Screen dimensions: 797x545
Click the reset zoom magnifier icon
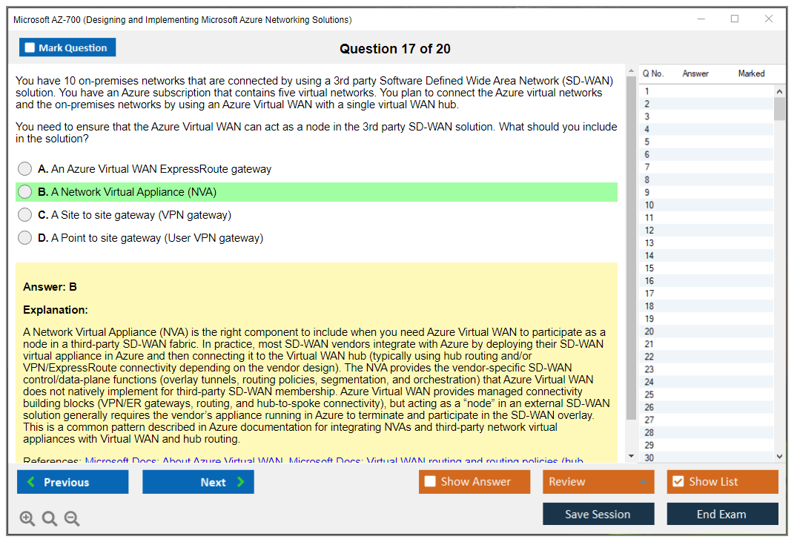tap(50, 519)
